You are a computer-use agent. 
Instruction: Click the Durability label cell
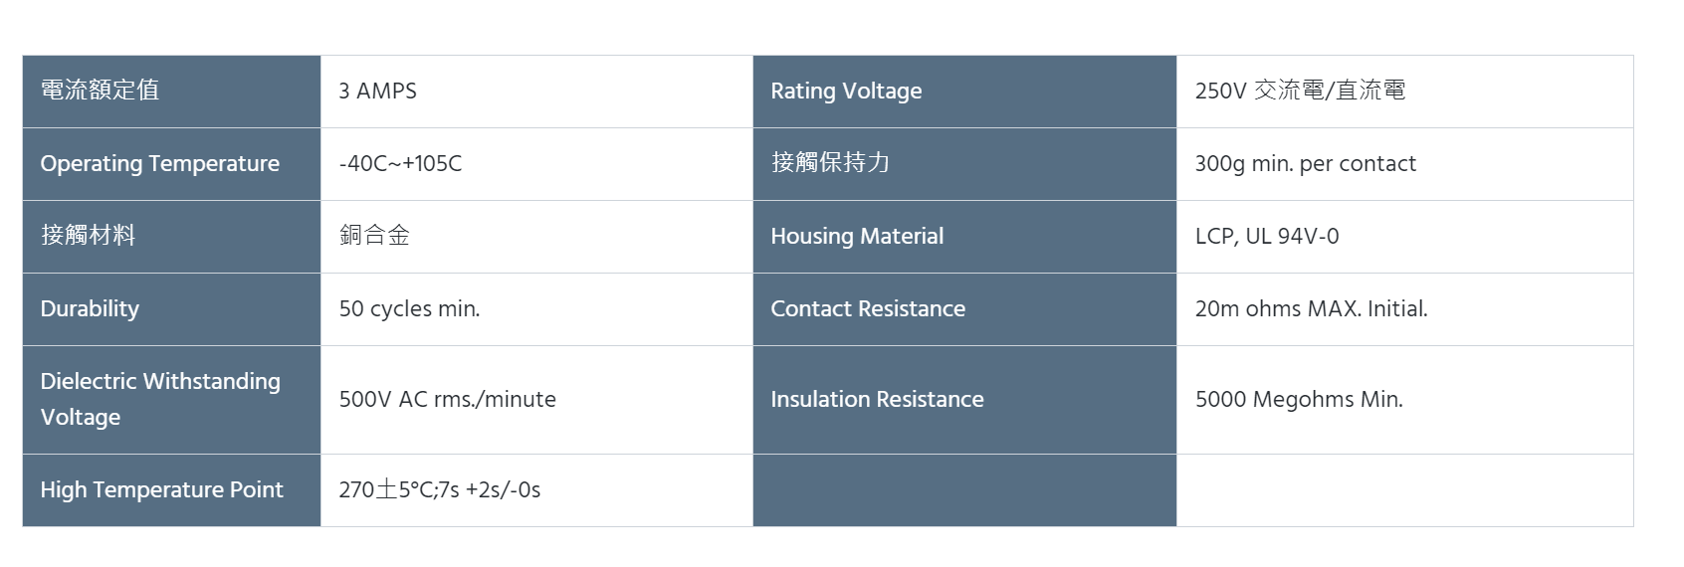90,308
